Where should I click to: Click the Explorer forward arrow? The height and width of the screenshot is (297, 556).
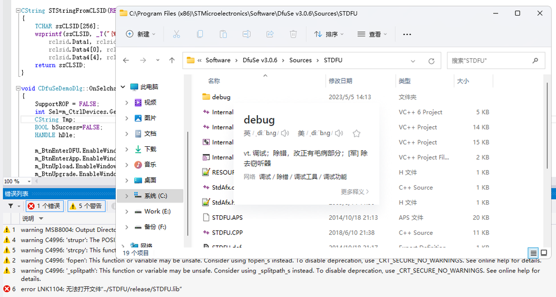tap(143, 61)
